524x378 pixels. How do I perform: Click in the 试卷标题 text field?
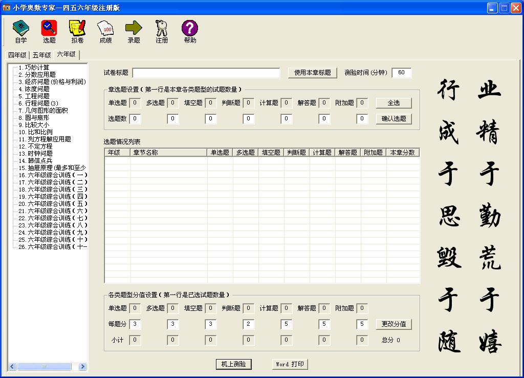(206, 73)
